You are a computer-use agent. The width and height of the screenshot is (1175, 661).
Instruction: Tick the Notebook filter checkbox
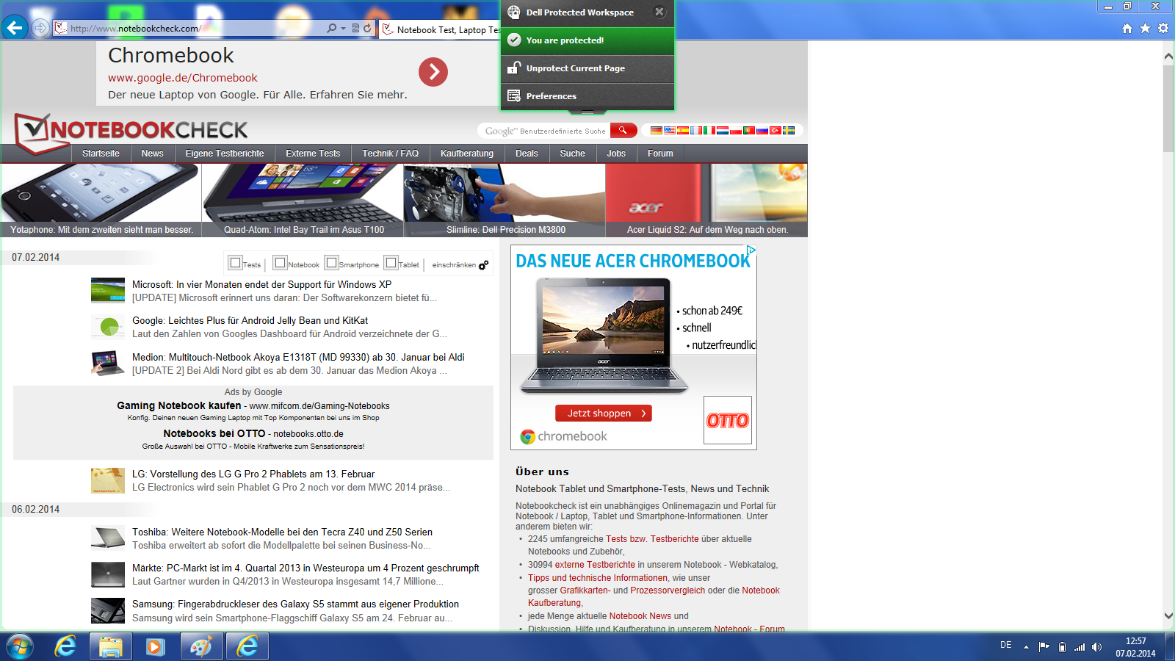[280, 262]
